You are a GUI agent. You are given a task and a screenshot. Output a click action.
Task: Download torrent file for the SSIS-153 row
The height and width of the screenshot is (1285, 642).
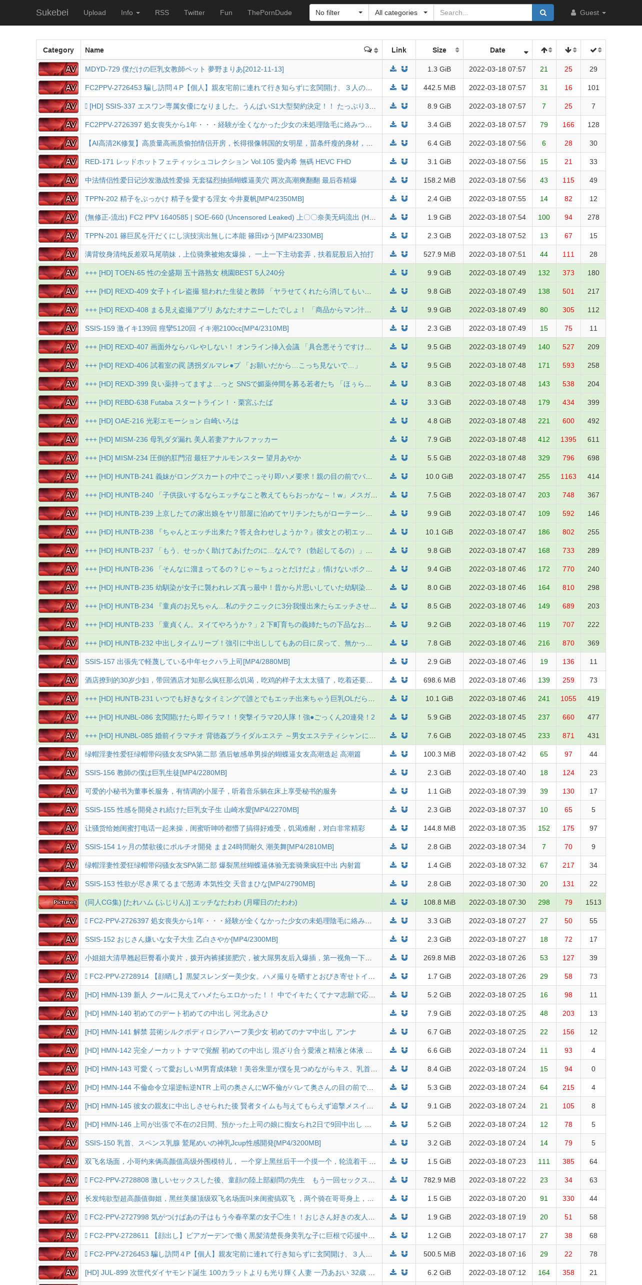click(x=393, y=884)
